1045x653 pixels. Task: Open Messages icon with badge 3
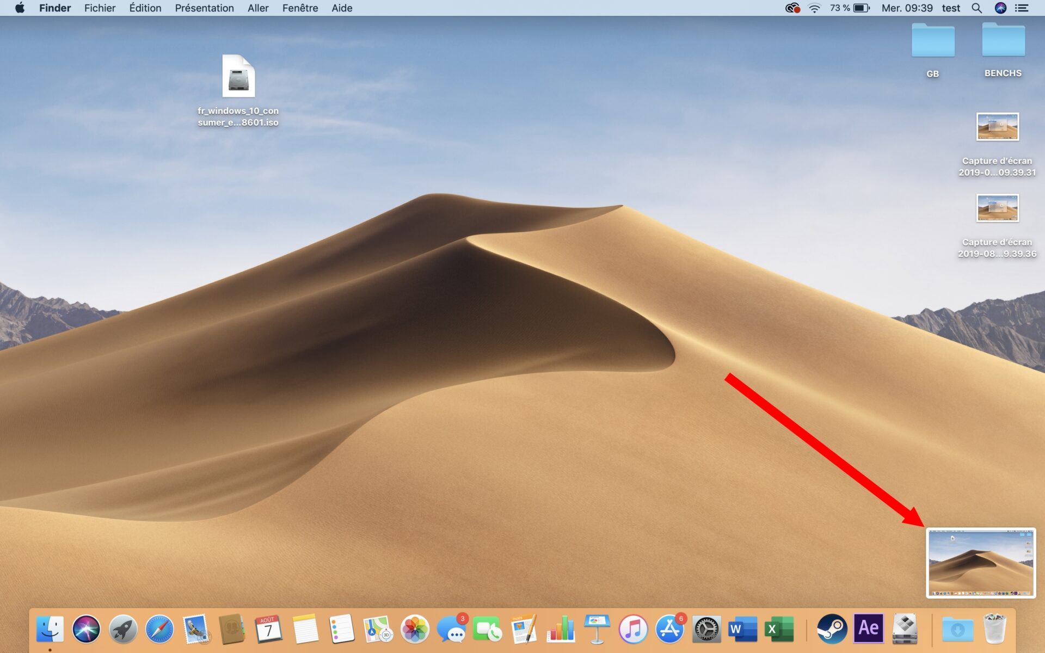[x=452, y=630]
